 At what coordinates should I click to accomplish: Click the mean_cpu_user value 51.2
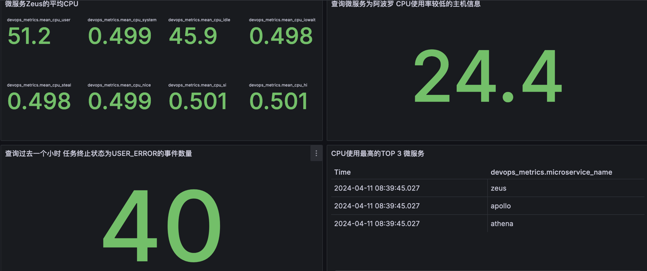point(29,36)
